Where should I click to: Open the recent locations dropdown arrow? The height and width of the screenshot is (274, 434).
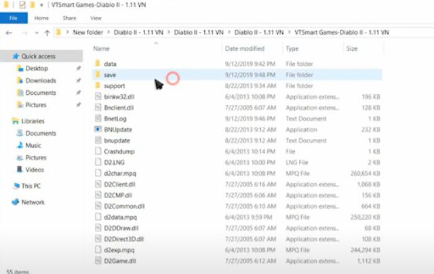click(x=36, y=33)
